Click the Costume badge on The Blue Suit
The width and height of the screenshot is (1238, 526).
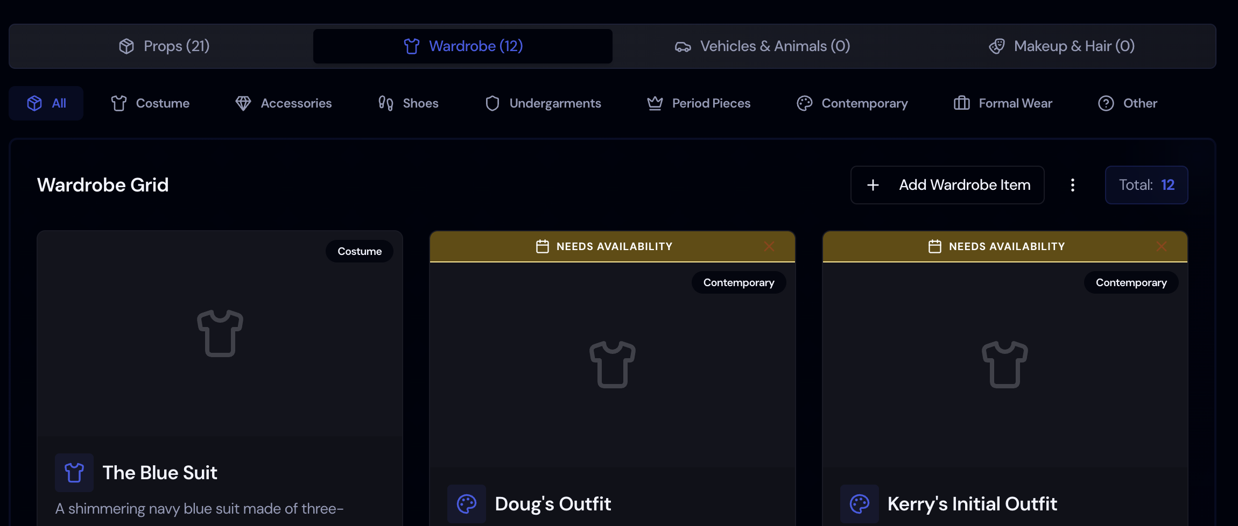[x=359, y=251]
